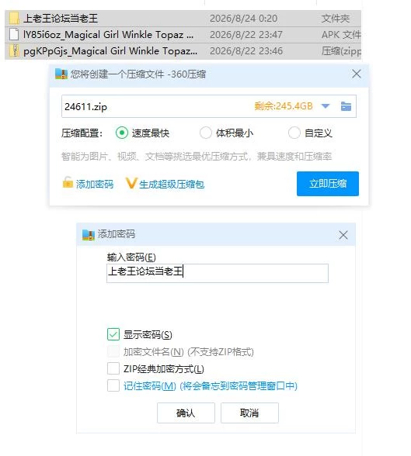The image size is (411, 456).
Task: Uncheck the 显示密码(S) checkbox
Action: click(x=113, y=334)
